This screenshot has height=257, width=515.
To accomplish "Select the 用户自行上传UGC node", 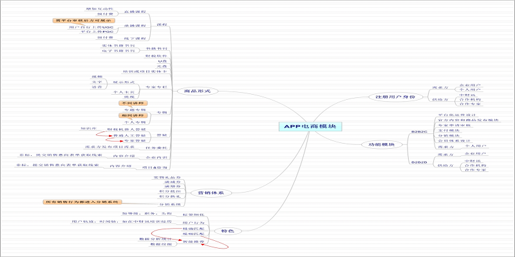I will pyautogui.click(x=91, y=27).
